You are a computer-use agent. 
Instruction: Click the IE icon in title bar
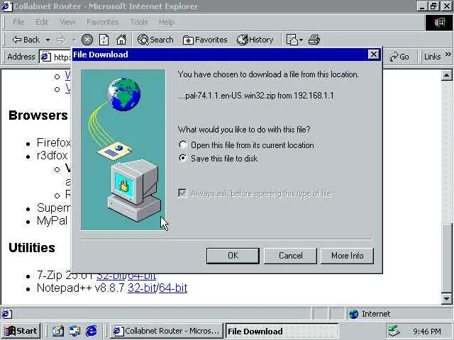pyautogui.click(x=6, y=6)
